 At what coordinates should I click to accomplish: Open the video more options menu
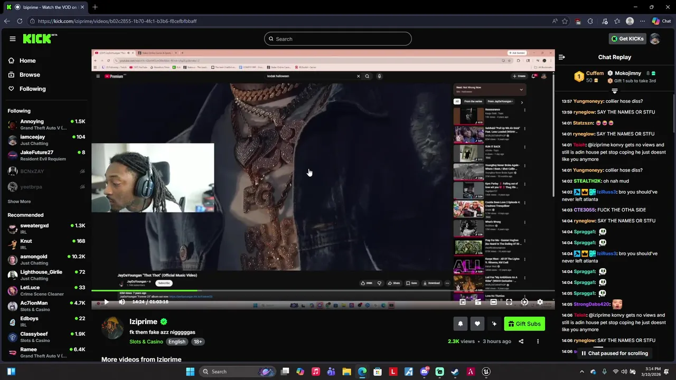(x=538, y=341)
